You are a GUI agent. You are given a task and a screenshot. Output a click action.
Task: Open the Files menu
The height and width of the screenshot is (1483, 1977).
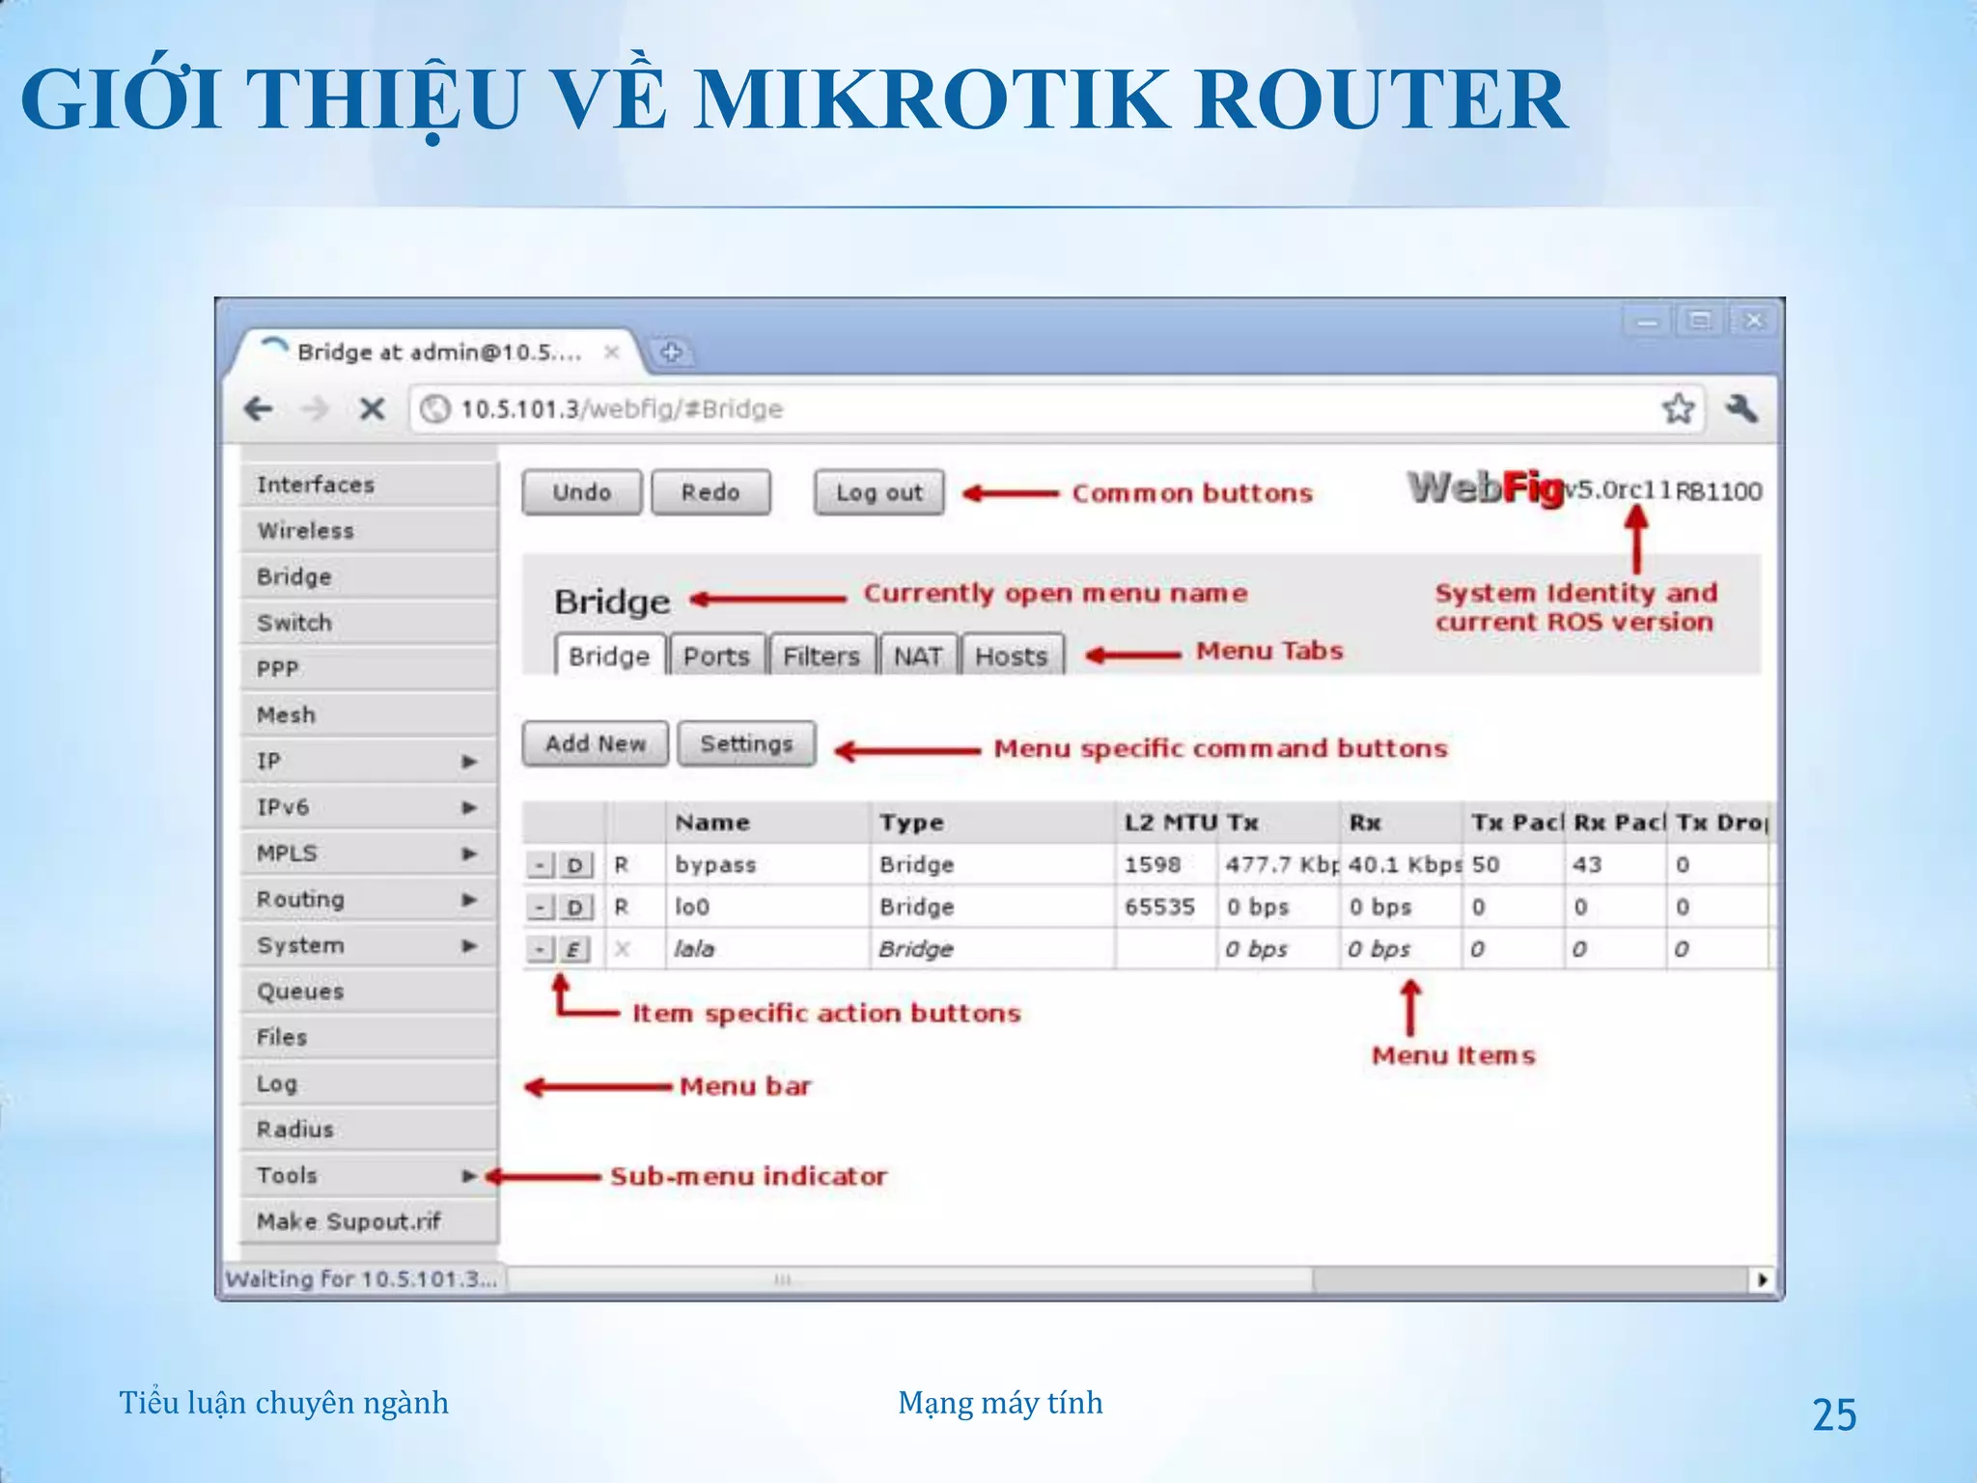pos(369,1038)
